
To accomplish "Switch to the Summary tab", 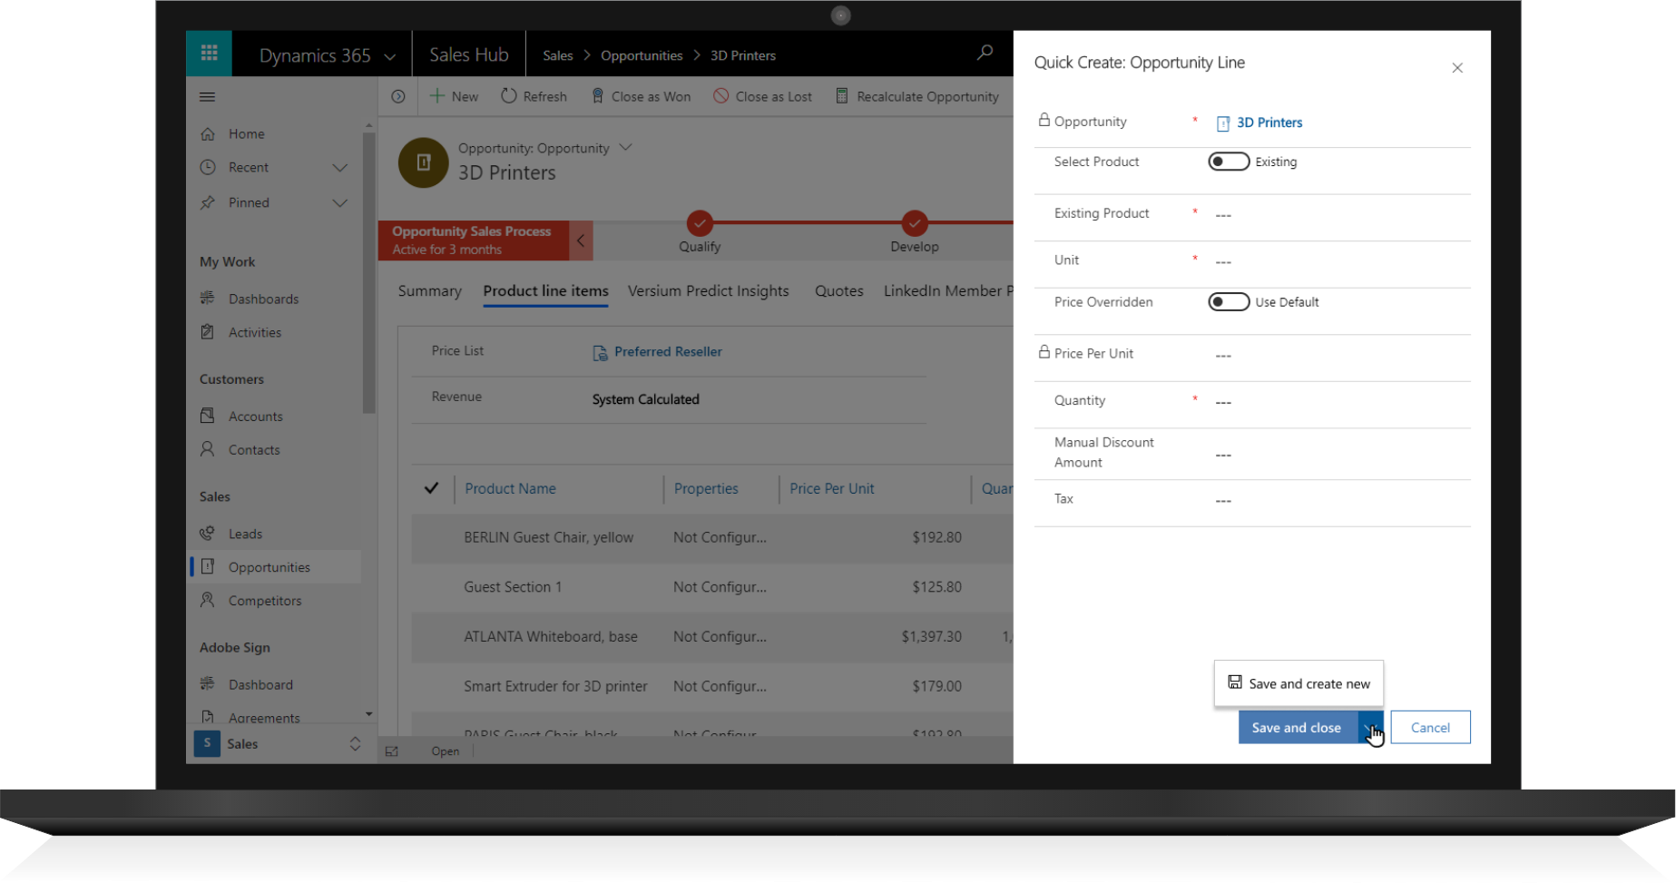I will [428, 290].
